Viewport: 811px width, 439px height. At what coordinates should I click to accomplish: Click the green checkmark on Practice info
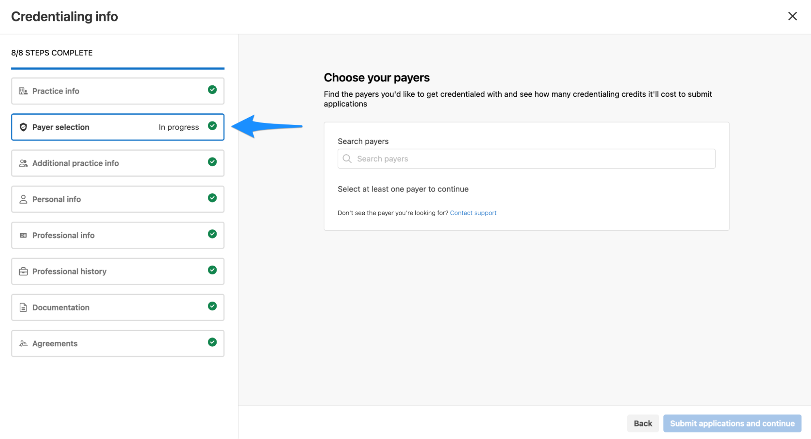pos(212,90)
